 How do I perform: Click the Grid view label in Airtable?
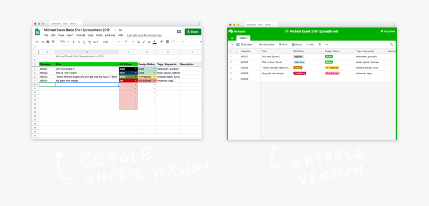coord(246,44)
